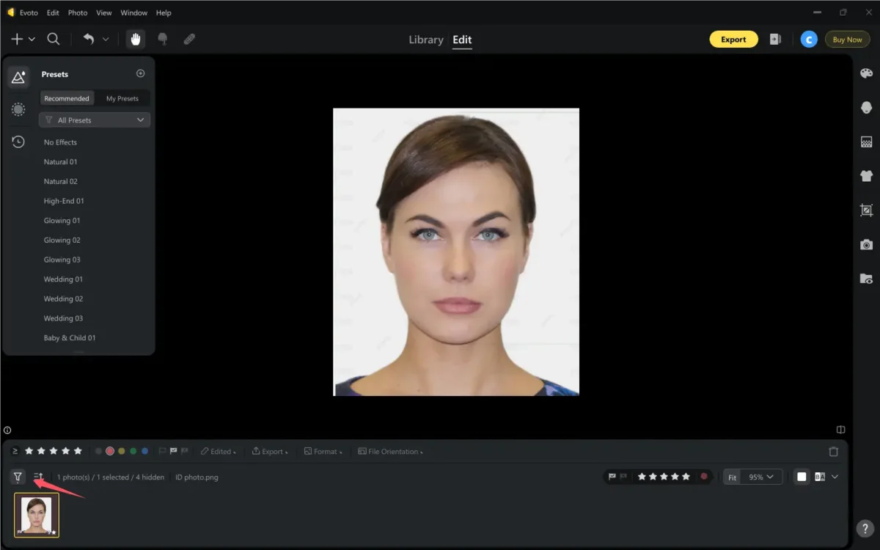Open the face portrait retouching panel
The image size is (880, 550).
pyautogui.click(x=866, y=108)
